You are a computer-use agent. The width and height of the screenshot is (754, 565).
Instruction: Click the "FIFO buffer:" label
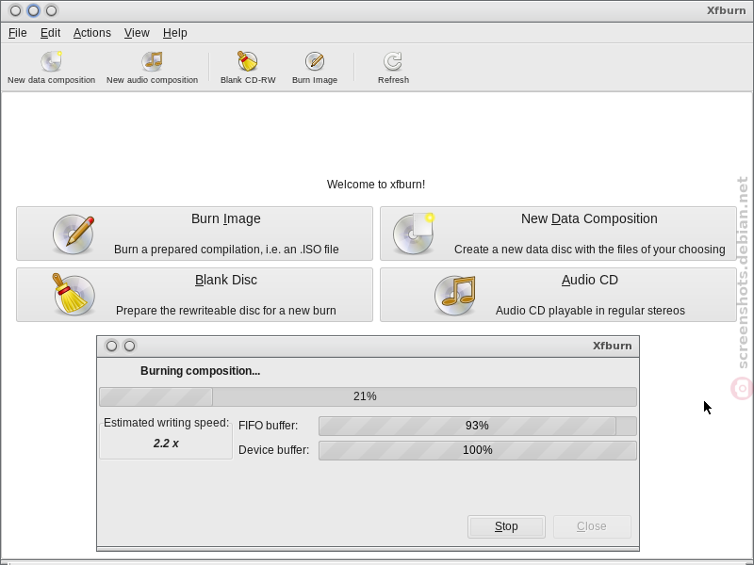click(x=268, y=426)
